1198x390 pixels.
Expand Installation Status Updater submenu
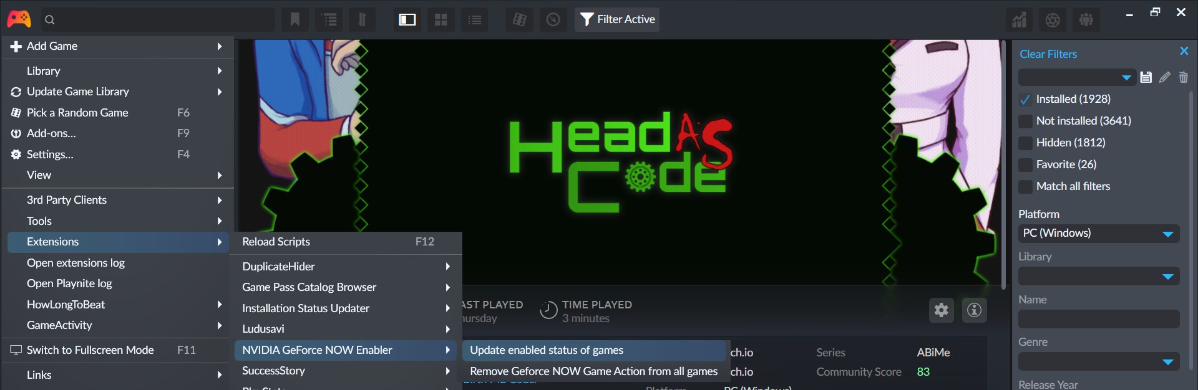pyautogui.click(x=346, y=308)
